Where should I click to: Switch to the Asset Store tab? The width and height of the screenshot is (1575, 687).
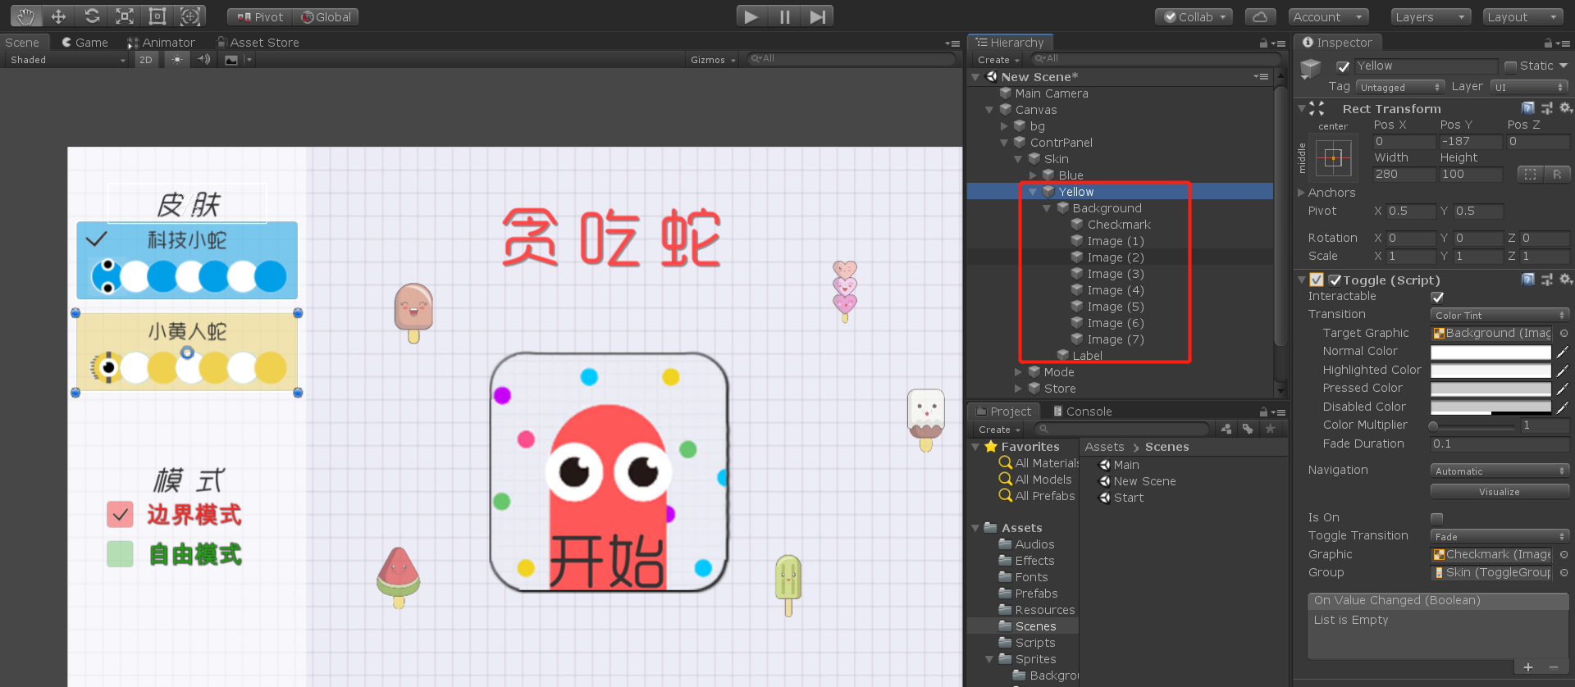tap(258, 43)
